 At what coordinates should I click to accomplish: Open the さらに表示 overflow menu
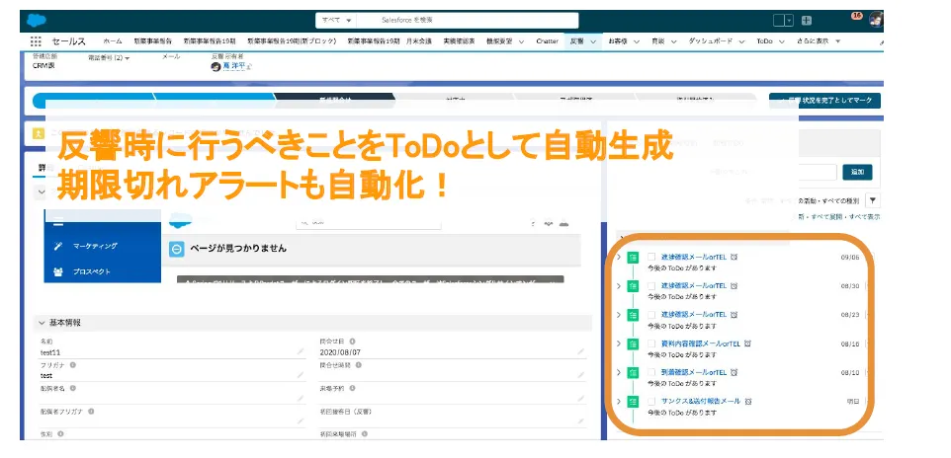[x=820, y=41]
